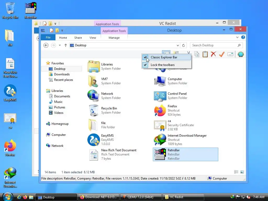The width and height of the screenshot is (268, 201).
Task: Open Explorer Help question mark icon
Action: tap(243, 37)
